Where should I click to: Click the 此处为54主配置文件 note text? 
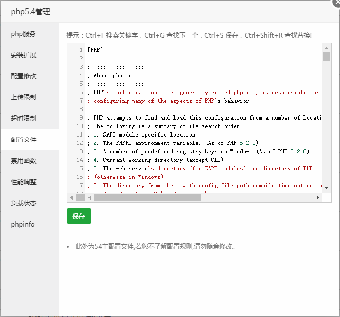(155, 247)
